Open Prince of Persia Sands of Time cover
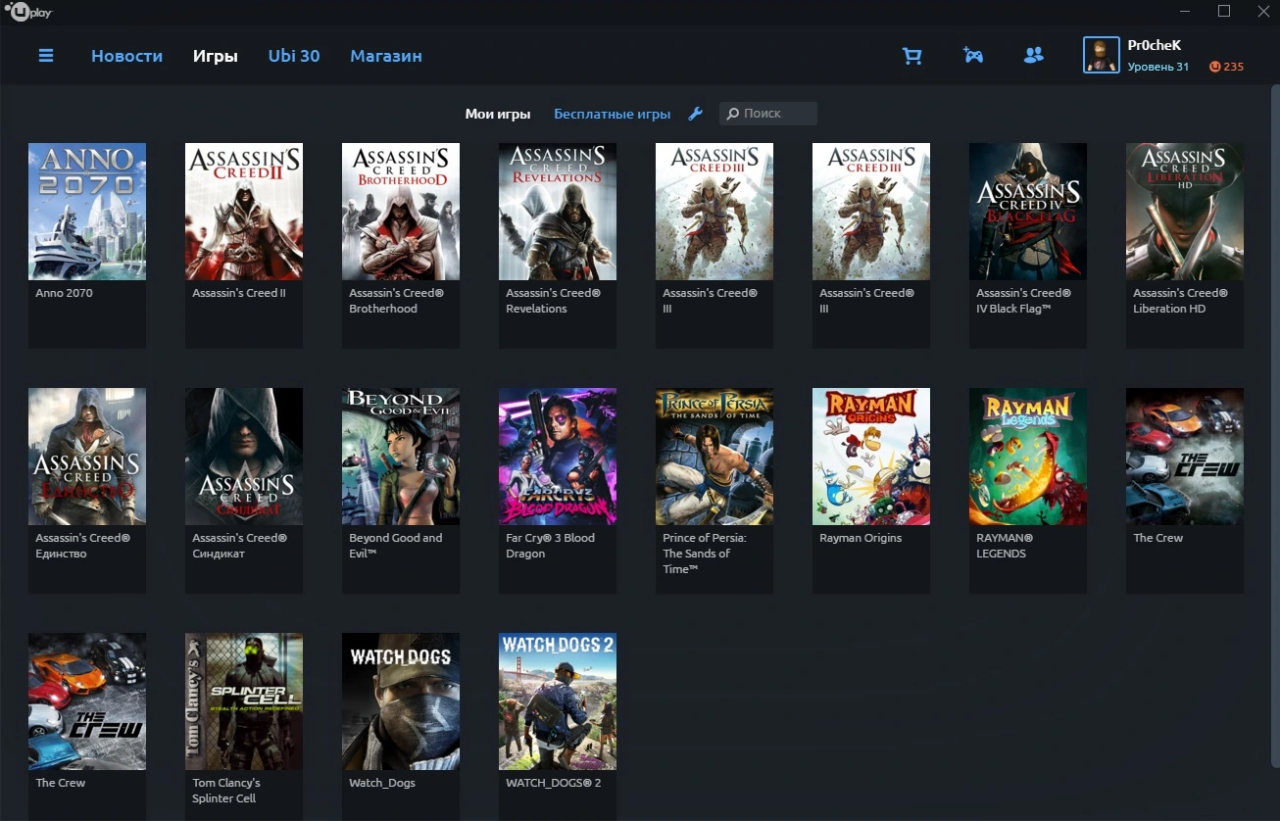 coord(714,457)
